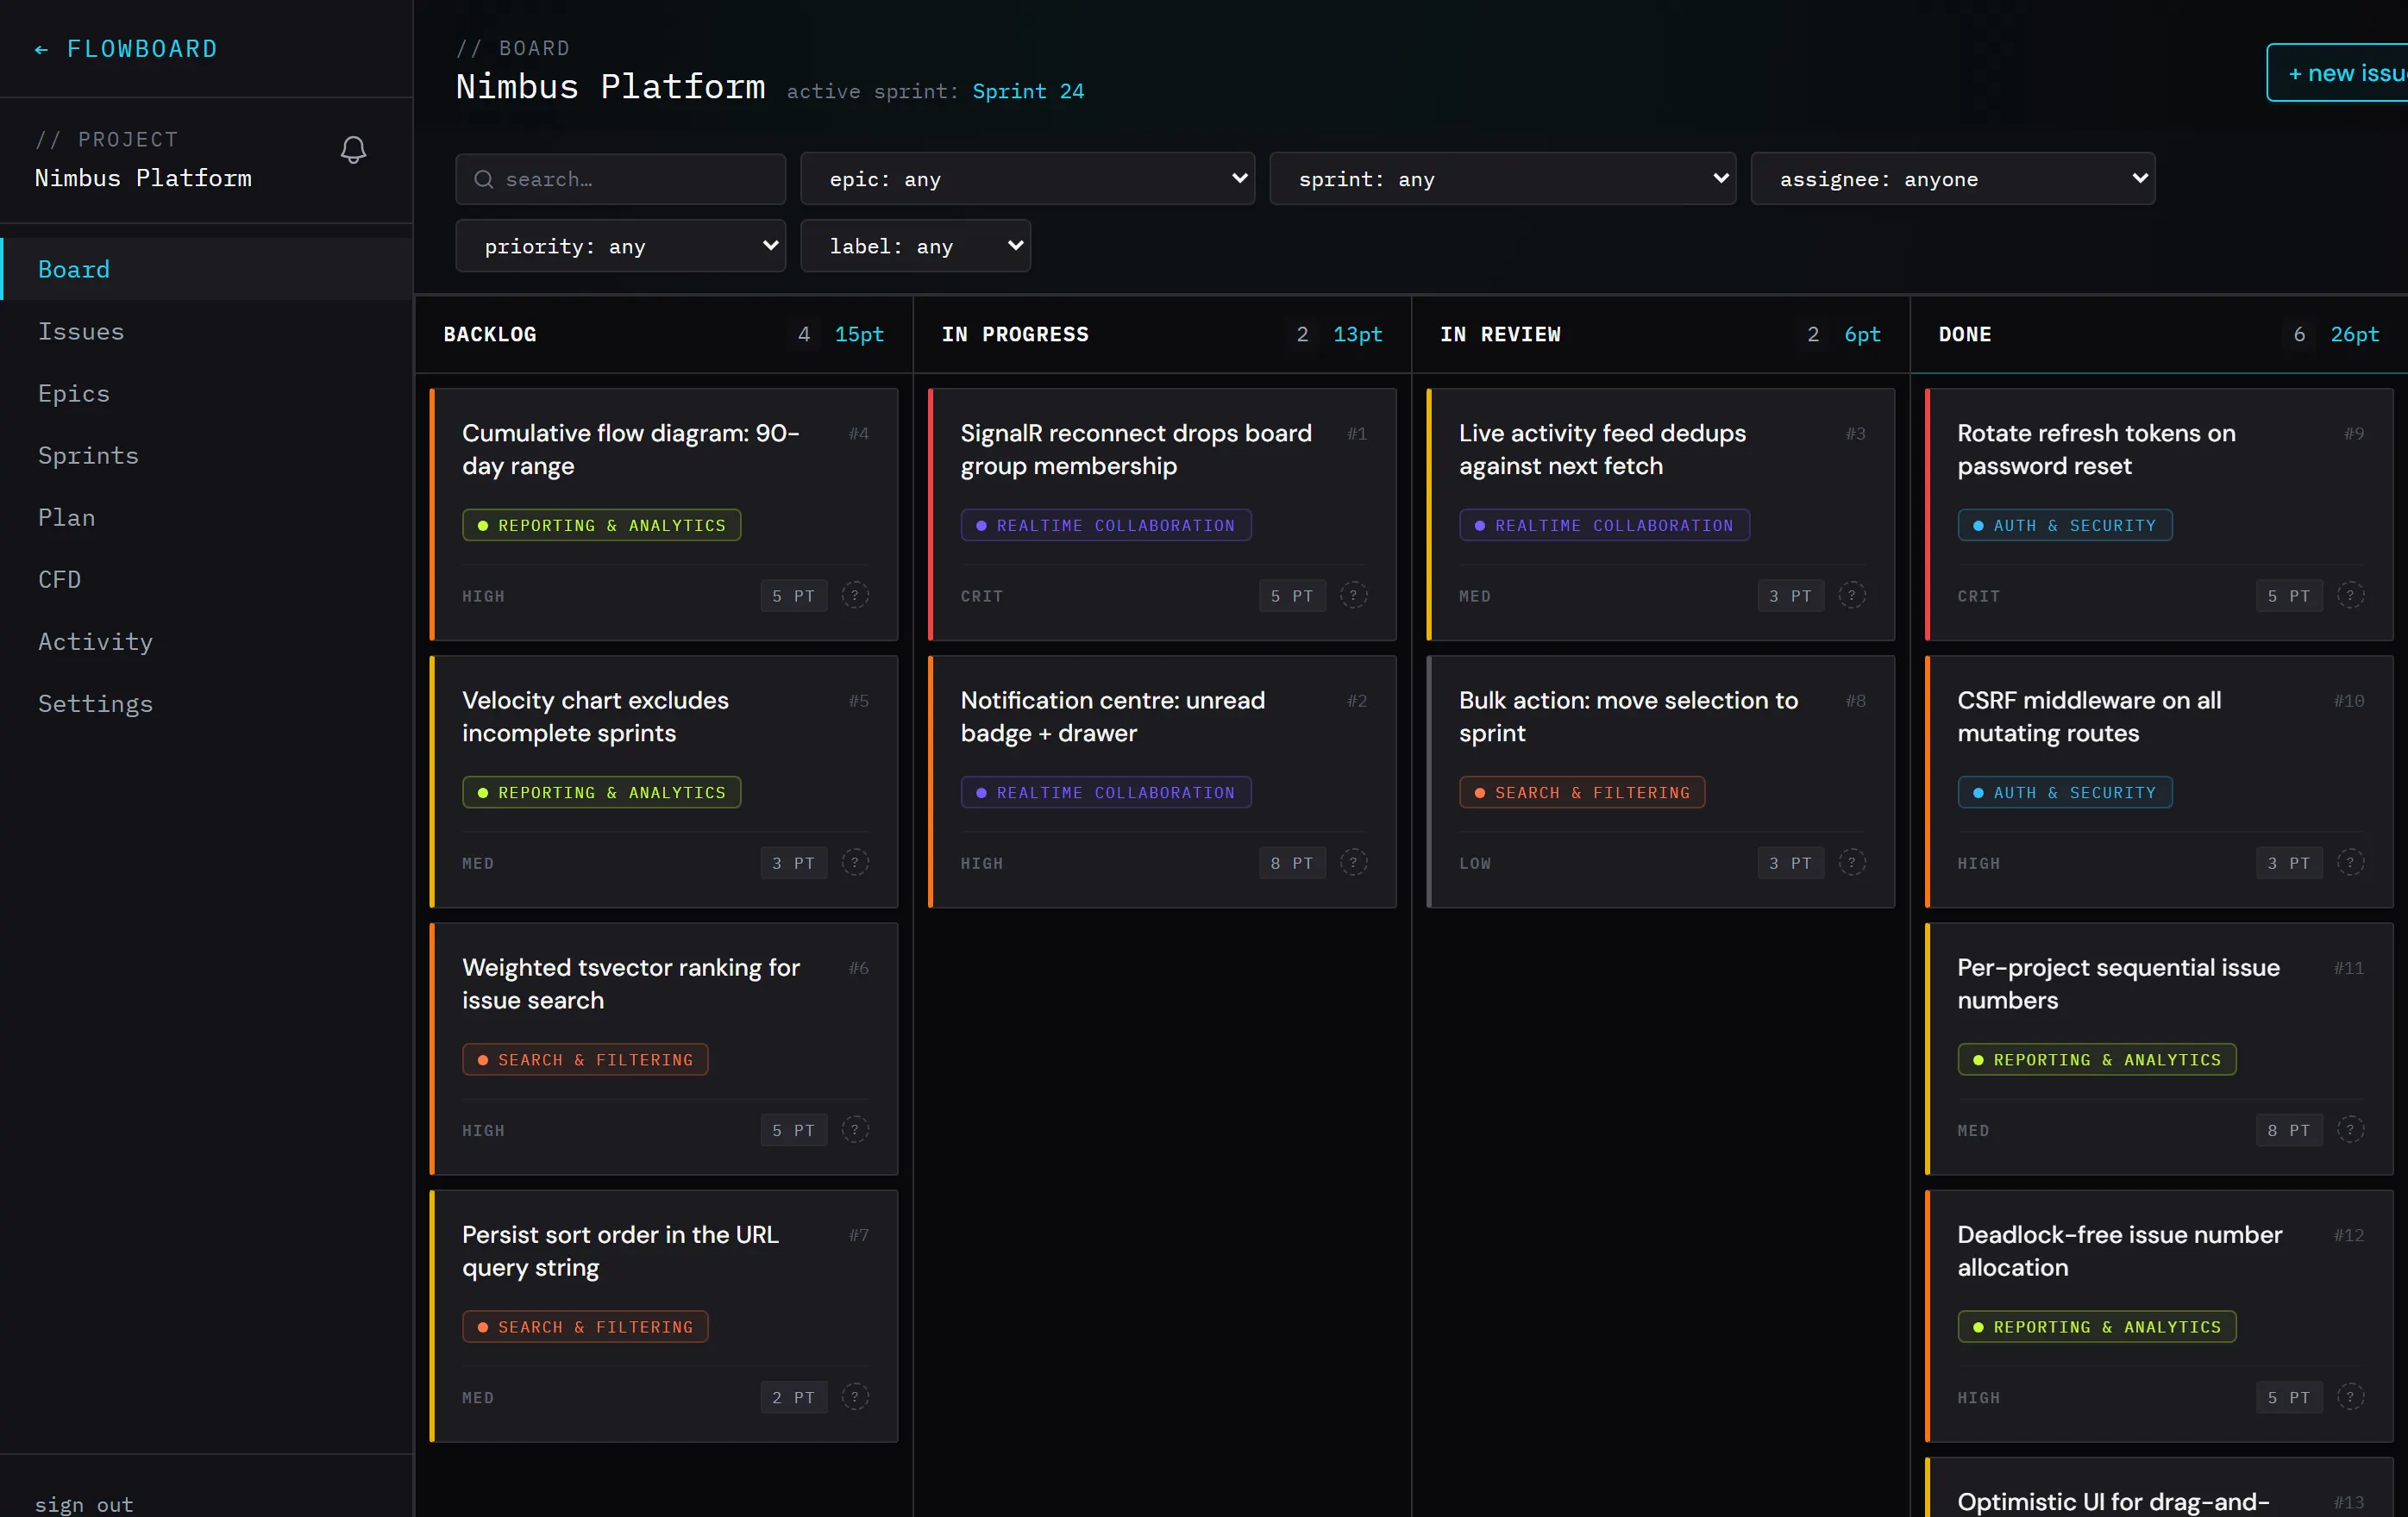
Task: Click the DONE column header
Action: 1965,334
